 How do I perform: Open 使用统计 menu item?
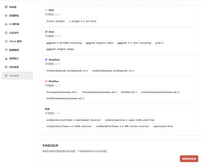pyautogui.click(x=18, y=58)
